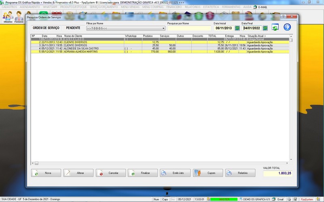This screenshot has width=324, height=202.
Task: Click the list's scroll-right arrow
Action: (x=287, y=163)
